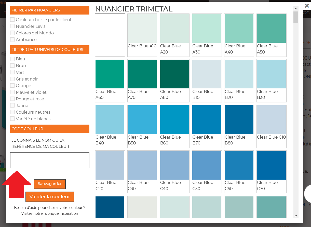
Task: Select the Variété de blancs checkbox
Action: [12, 119]
